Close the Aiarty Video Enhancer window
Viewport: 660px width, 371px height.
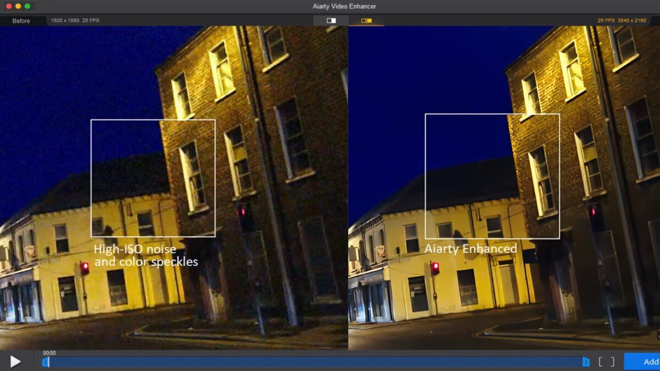(x=9, y=6)
